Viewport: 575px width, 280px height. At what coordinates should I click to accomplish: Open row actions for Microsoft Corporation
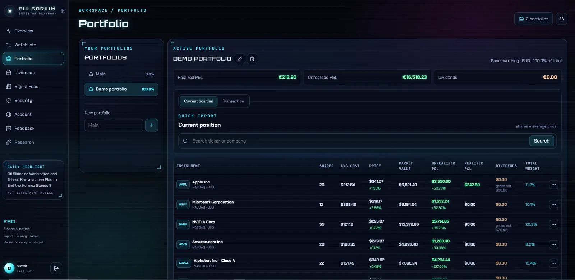click(553, 205)
